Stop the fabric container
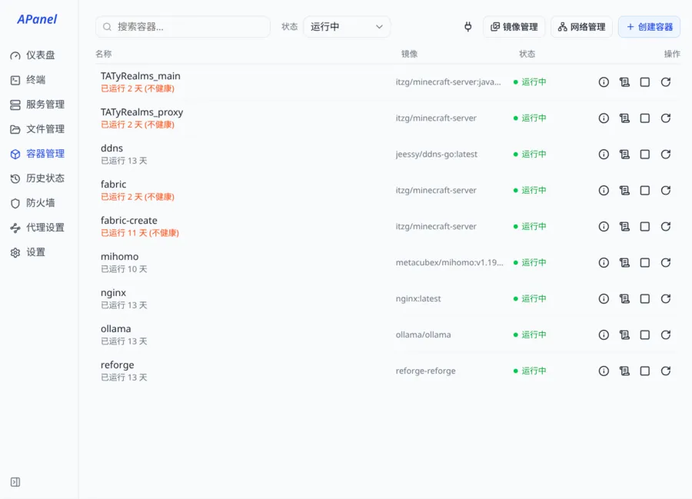Image resolution: width=692 pixels, height=499 pixels. tap(645, 190)
